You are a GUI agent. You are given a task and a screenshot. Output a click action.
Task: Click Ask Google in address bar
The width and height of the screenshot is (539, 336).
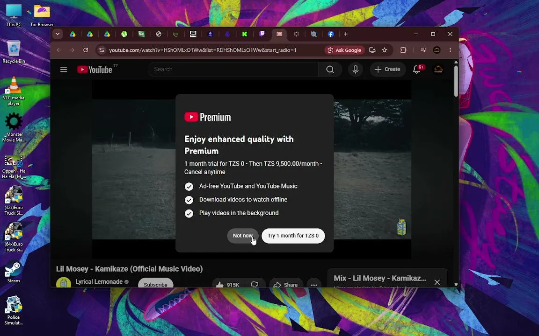(344, 50)
